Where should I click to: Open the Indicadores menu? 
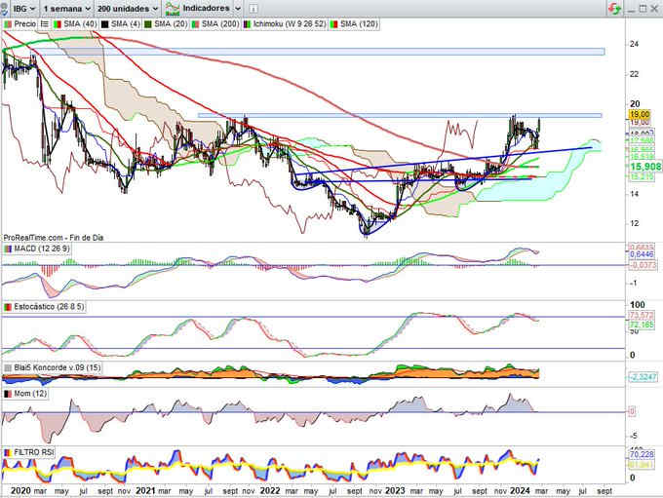tap(211, 7)
